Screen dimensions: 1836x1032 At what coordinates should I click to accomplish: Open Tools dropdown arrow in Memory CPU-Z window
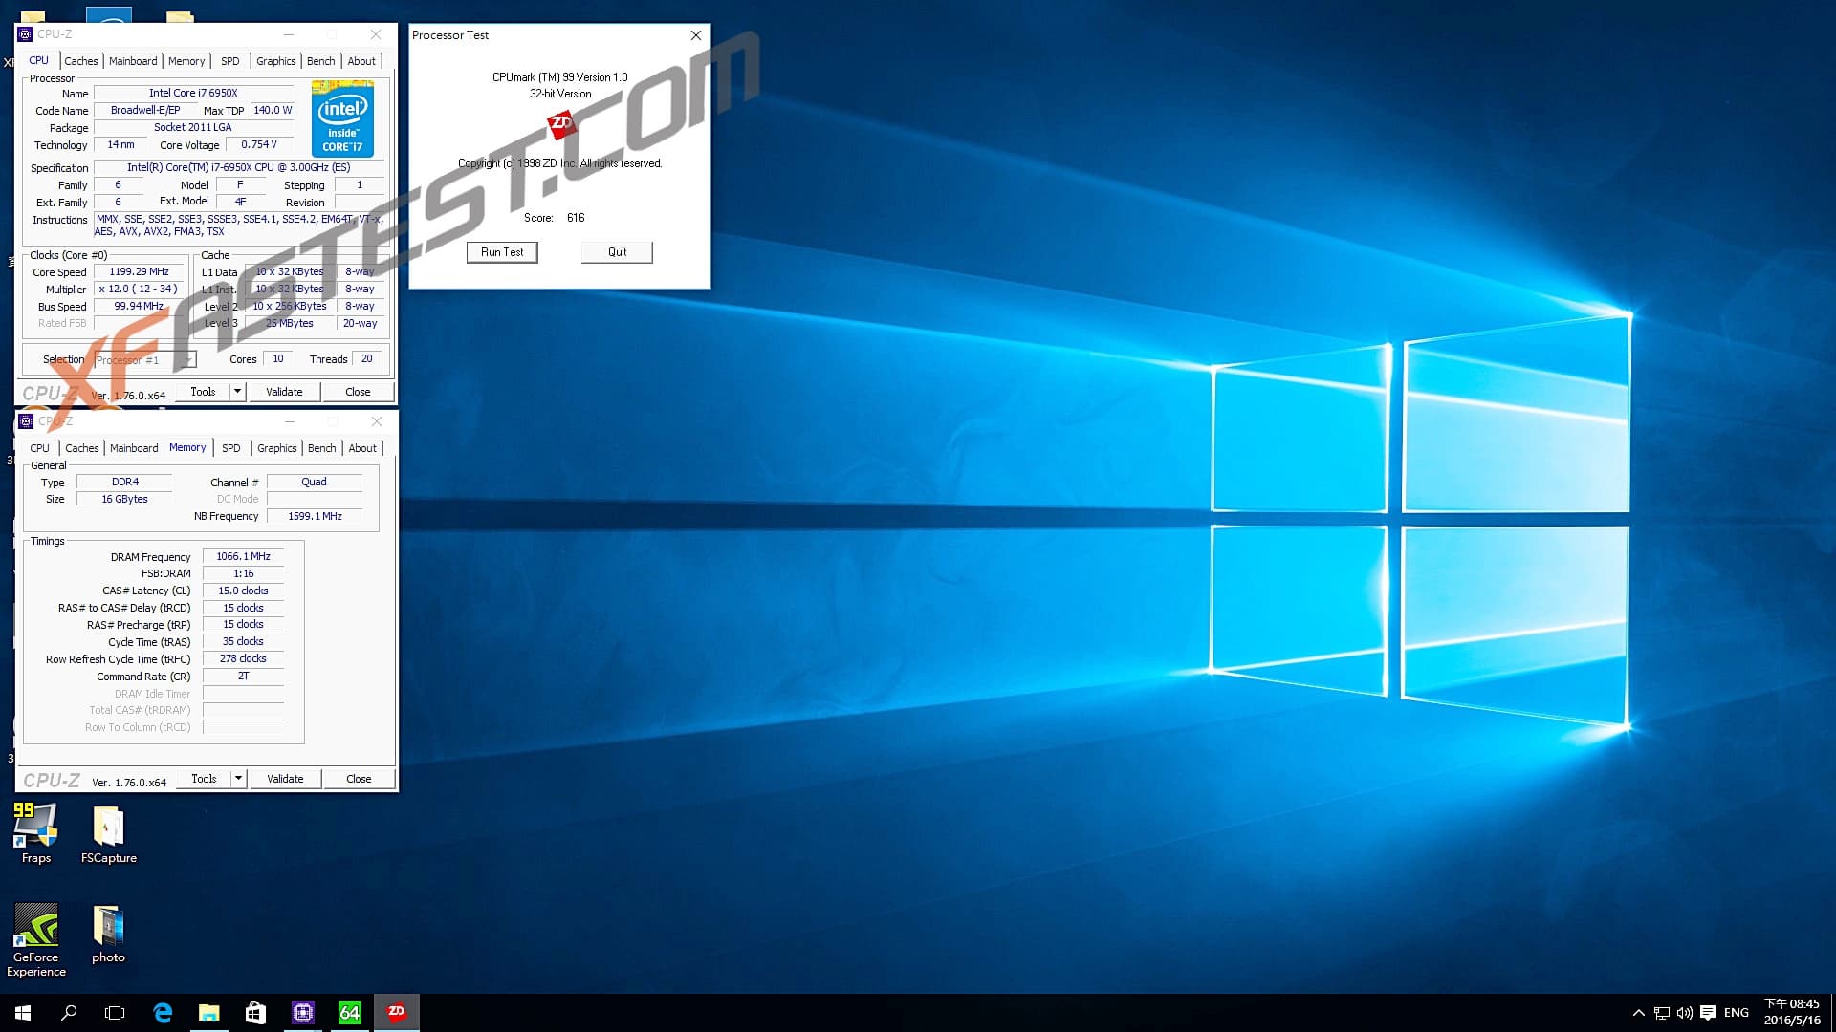238,779
